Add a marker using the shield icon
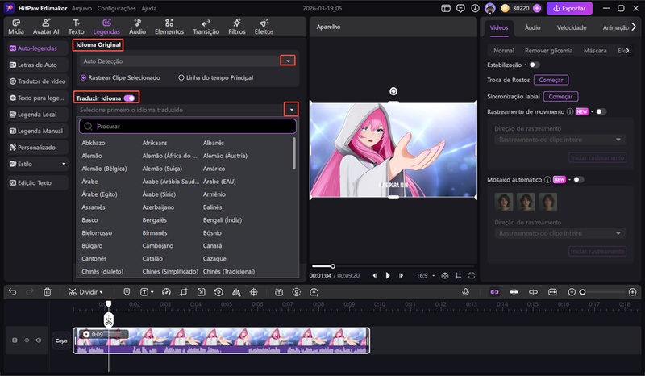Image resolution: width=645 pixels, height=376 pixels. [x=127, y=292]
